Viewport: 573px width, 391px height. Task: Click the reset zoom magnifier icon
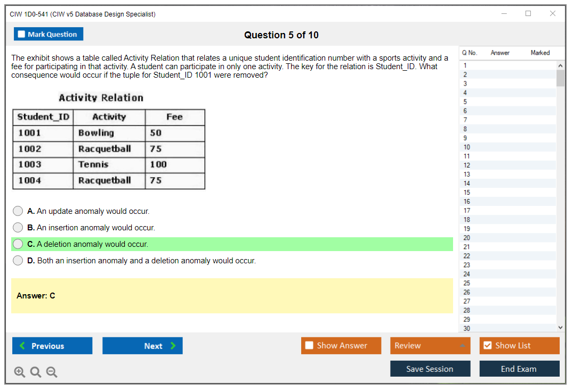(36, 372)
